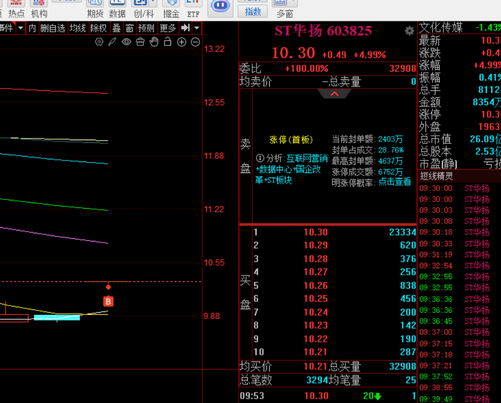Open chart settings gear icon

tap(99, 42)
